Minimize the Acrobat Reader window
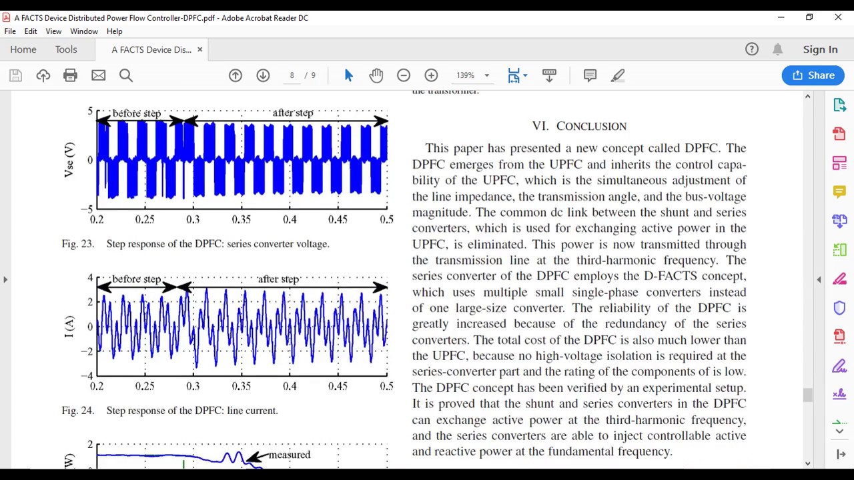 coord(781,17)
